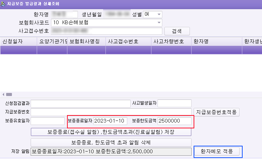
Task: Expand the 보험회사코드 combo box
Action: [159, 23]
